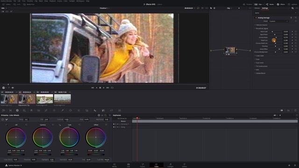The width and height of the screenshot is (299, 168).
Task: Expand the Global Blend section
Action: point(260,73)
